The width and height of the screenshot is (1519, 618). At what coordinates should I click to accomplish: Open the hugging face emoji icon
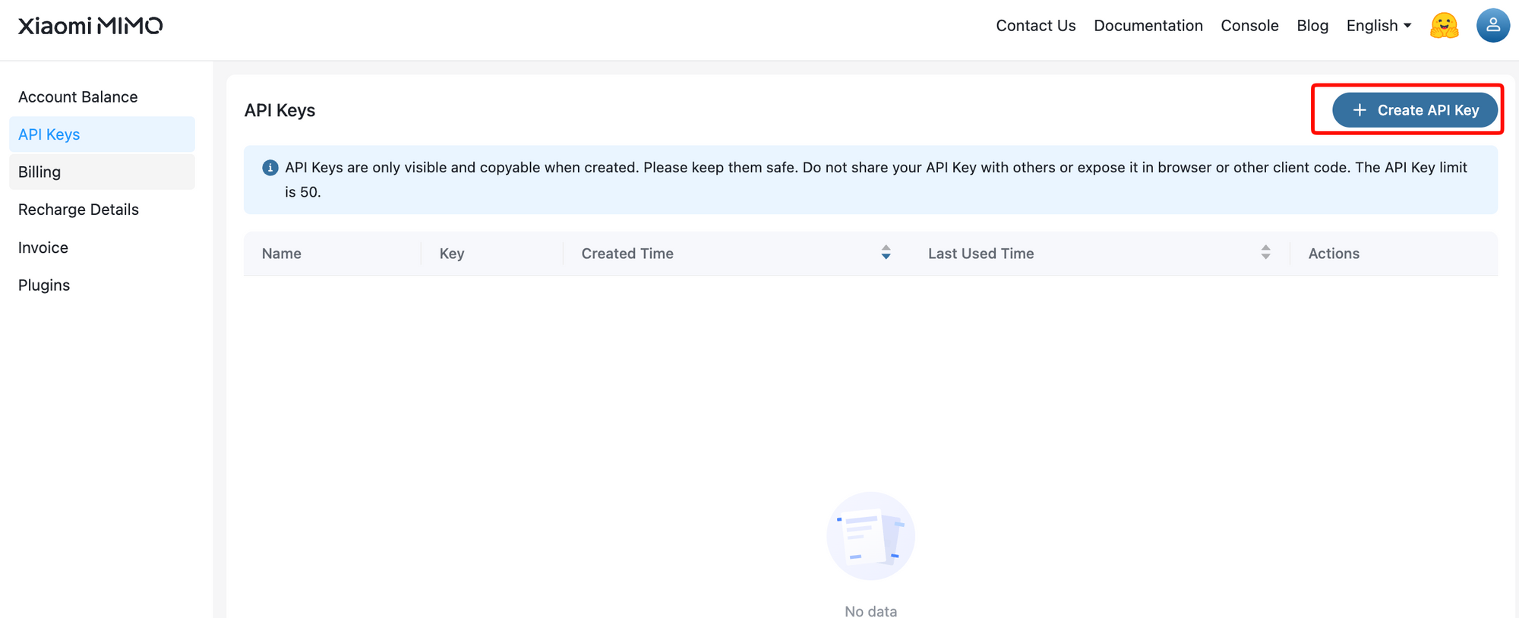point(1444,26)
